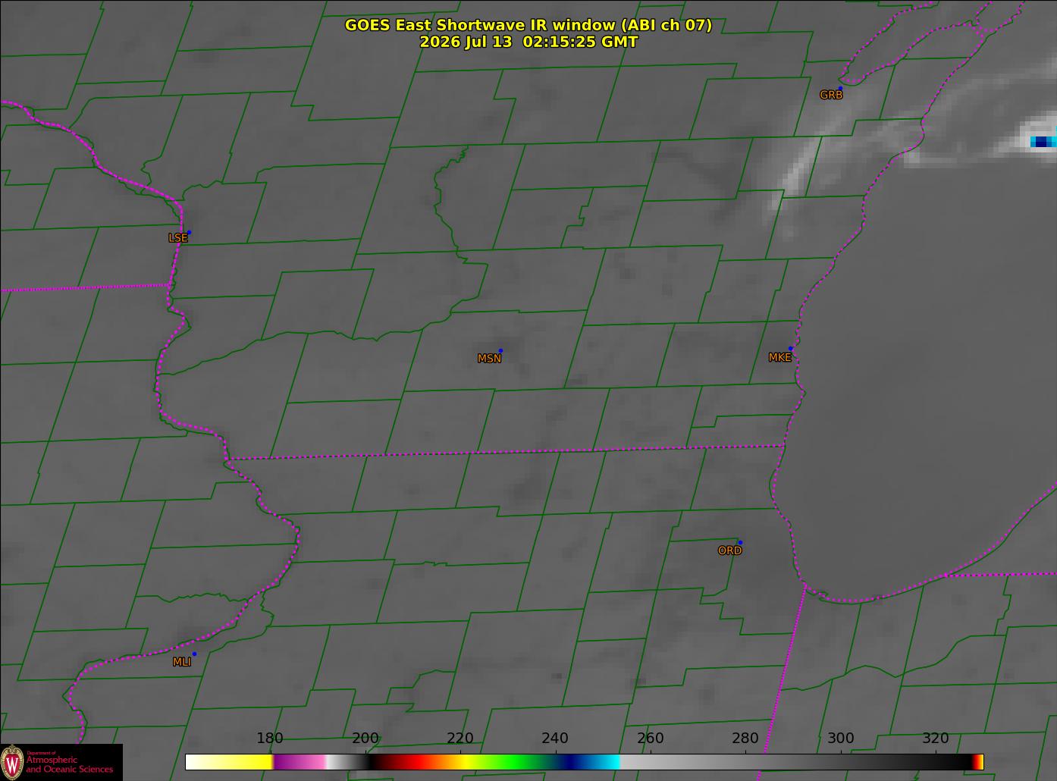Screen dimensions: 1057x781
Task: Click the blue dot at MSN station
Action: [x=500, y=350]
